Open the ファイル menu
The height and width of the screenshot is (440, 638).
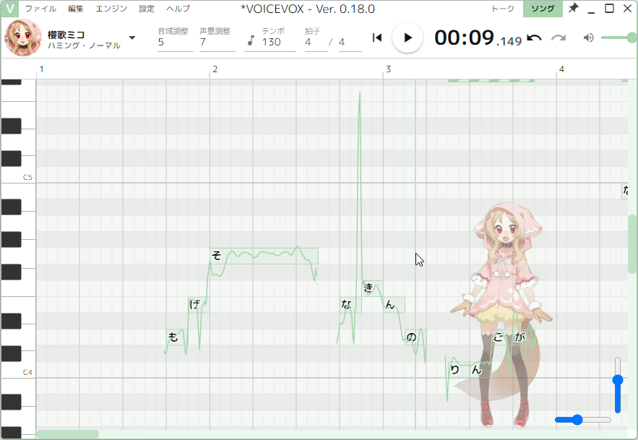[40, 9]
